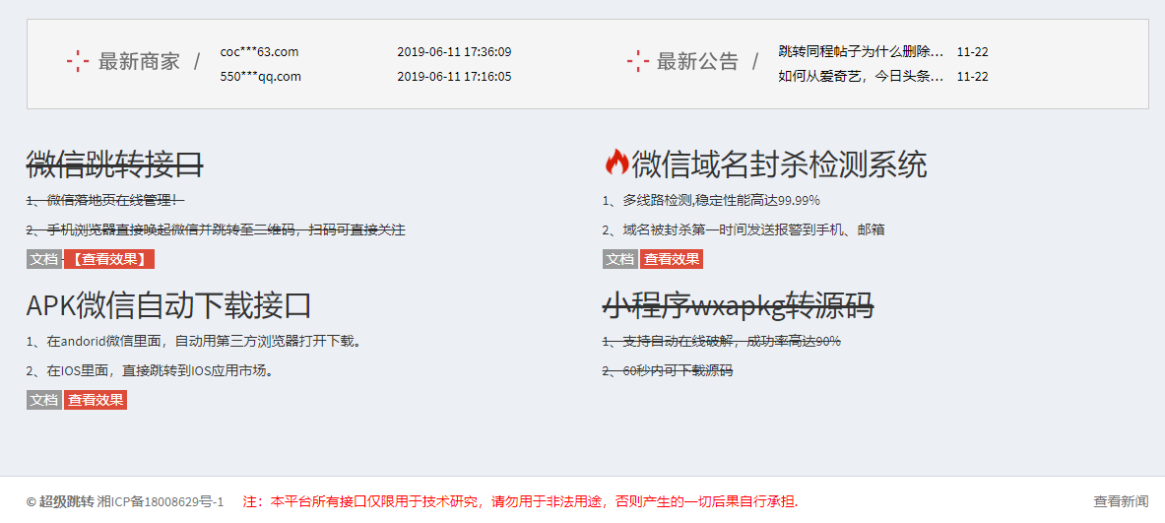Screen dimensions: 1165x523
Task: Click the merchant entry 550***qq.com
Action: 260,76
